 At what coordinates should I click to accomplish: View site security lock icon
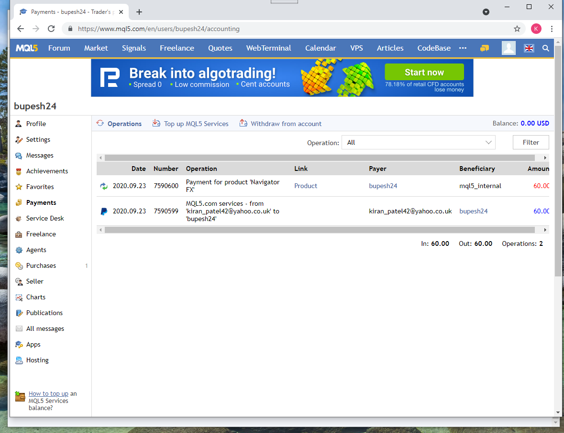[x=70, y=29]
